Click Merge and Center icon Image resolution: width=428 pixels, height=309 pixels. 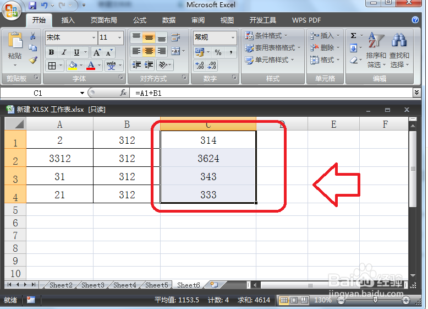175,51
